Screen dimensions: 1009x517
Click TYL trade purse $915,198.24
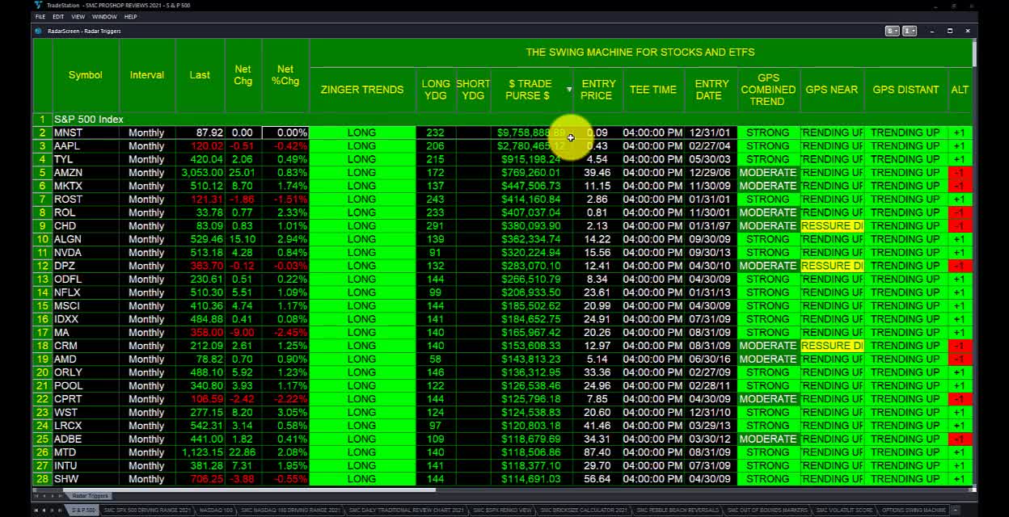(532, 159)
